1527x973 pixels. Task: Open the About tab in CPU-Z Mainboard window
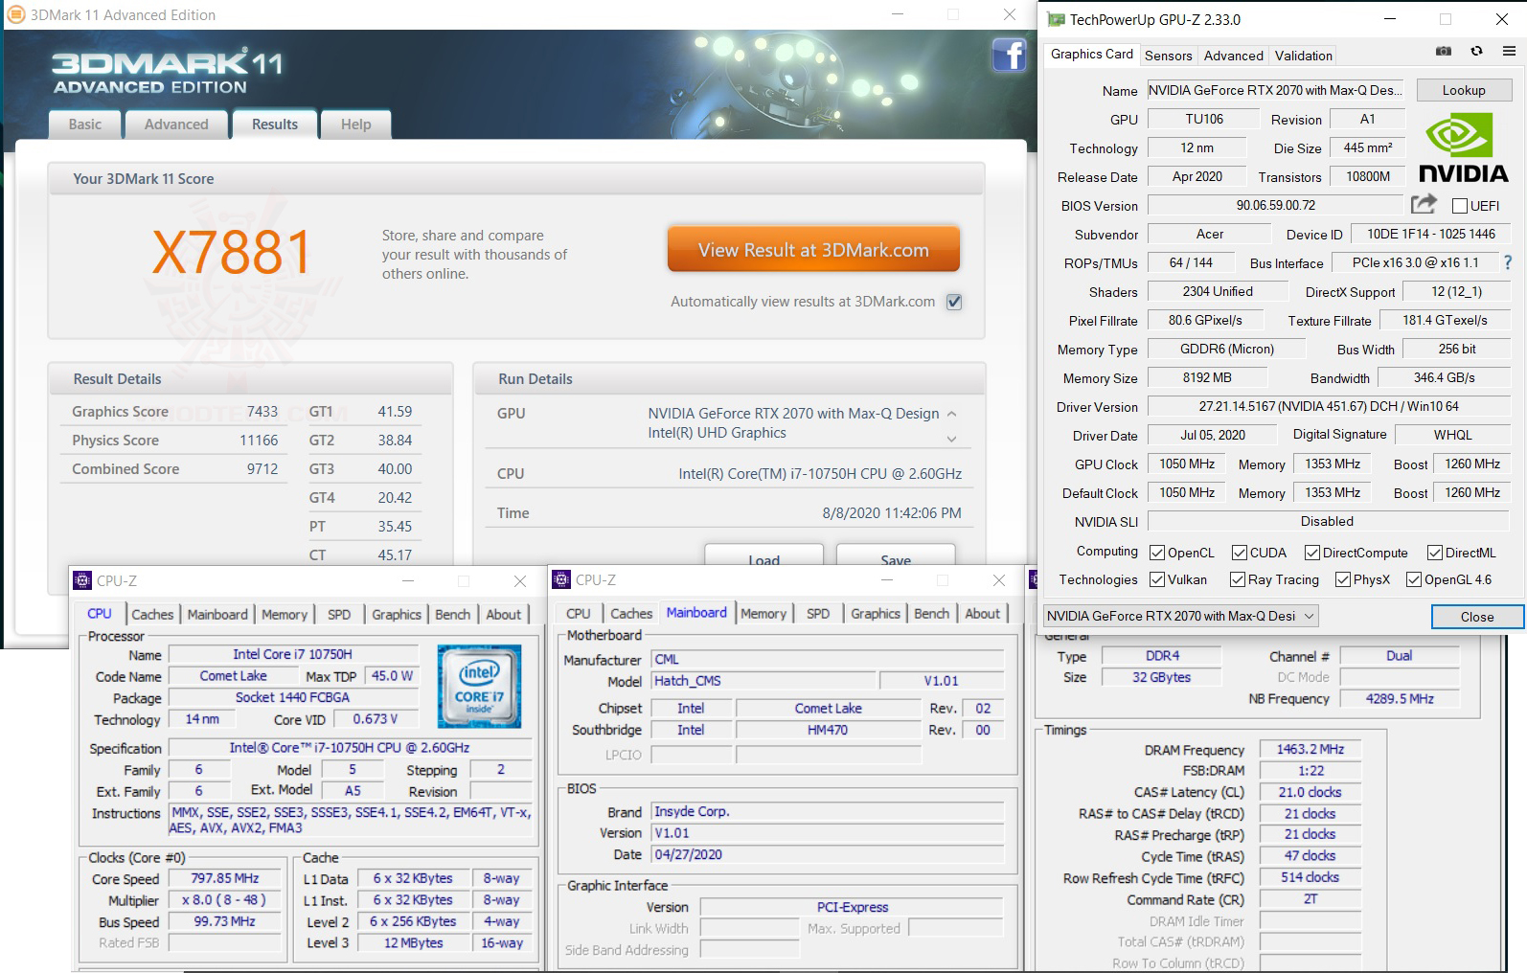(x=982, y=614)
